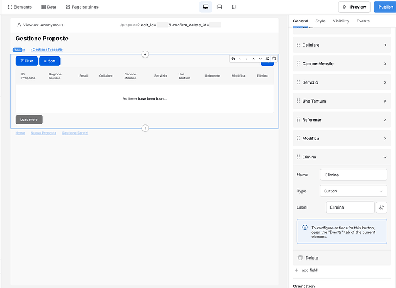
Task: Click the Name input field with Elimina
Action: 353,175
